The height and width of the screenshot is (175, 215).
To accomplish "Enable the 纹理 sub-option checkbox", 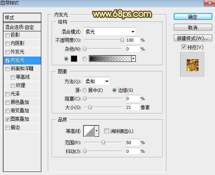I will (13, 86).
